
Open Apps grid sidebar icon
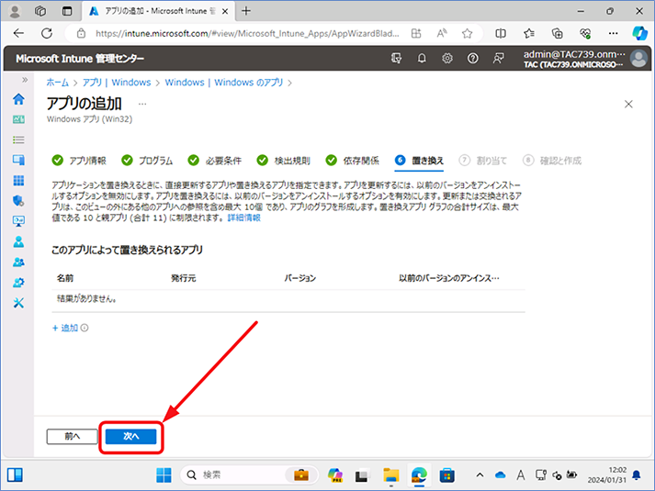tap(18, 181)
